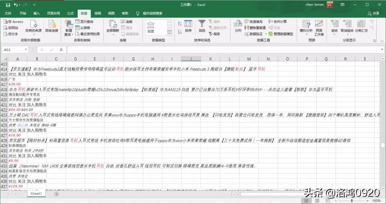Select the 股票 (Stocks) data type
Image resolution: width=386 pixels, height=204 pixels.
point(151,27)
